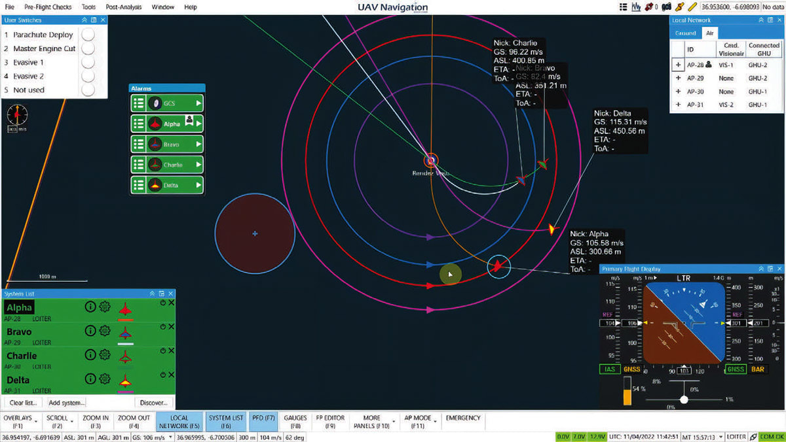Screen dimensions: 786x442
Task: Click the wind compass indicator on map
Action: pos(17,114)
